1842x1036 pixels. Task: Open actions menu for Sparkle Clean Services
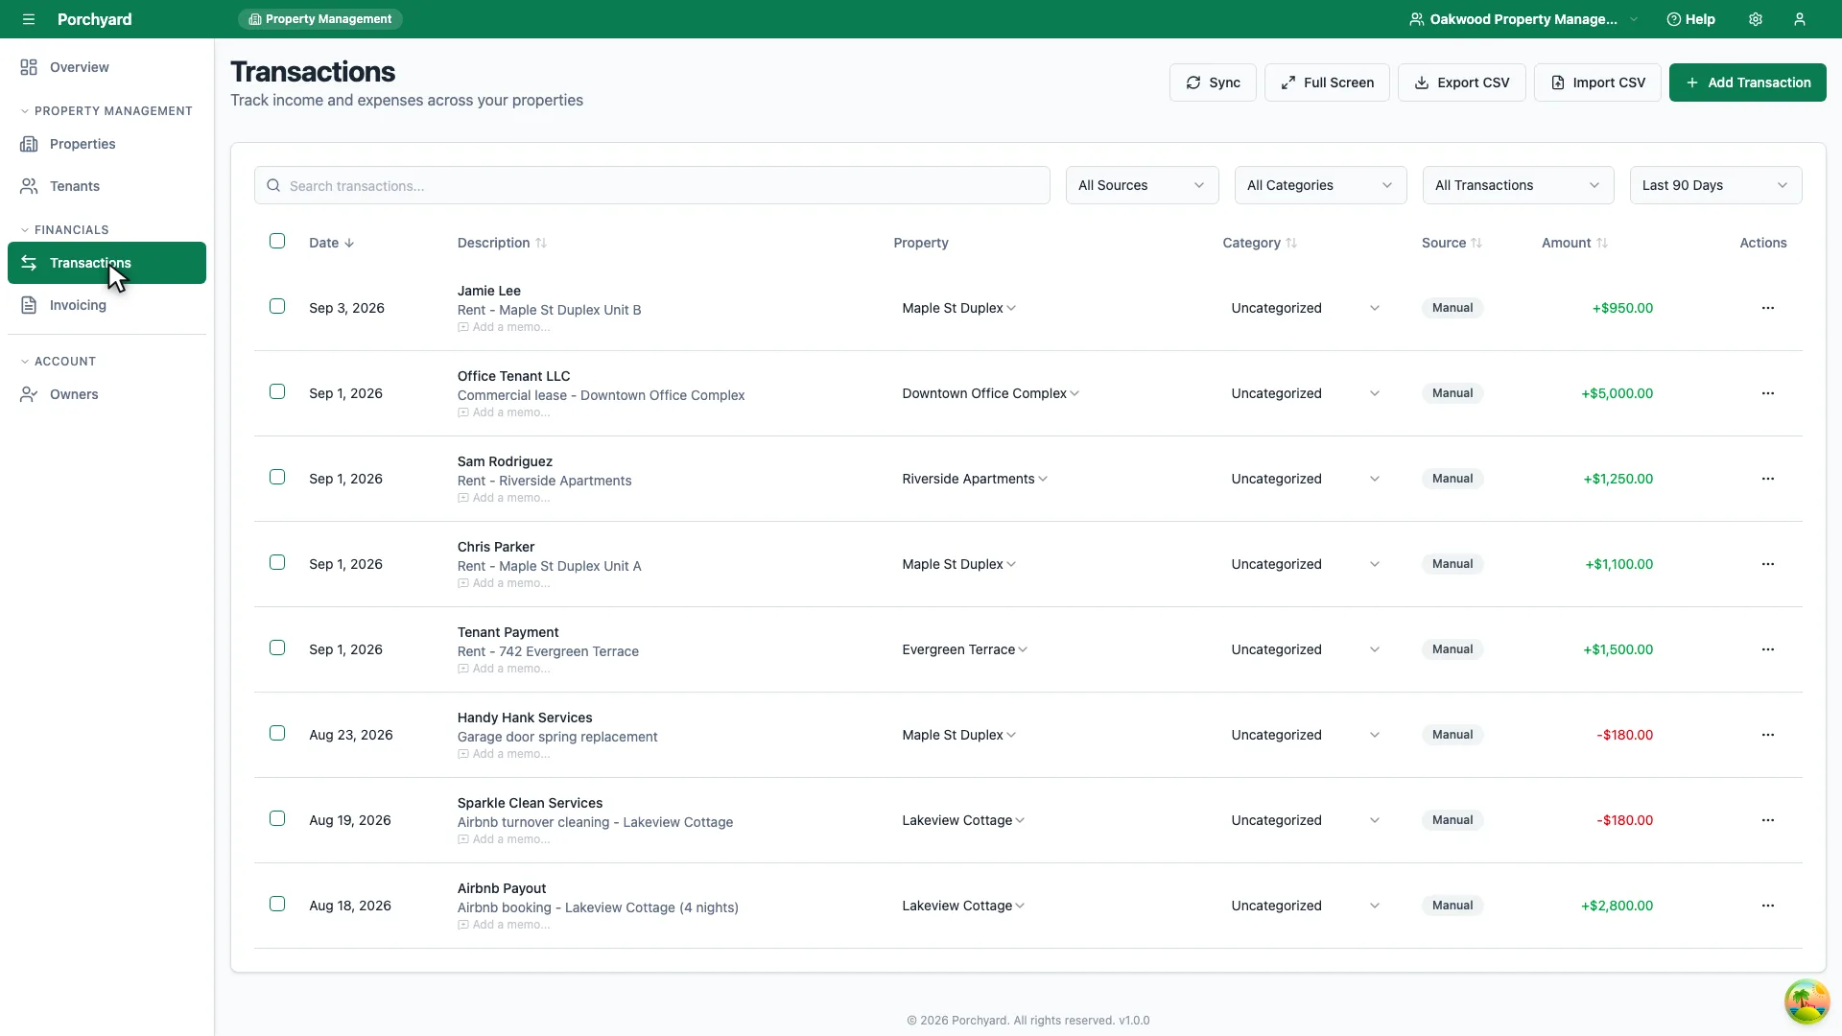tap(1768, 820)
